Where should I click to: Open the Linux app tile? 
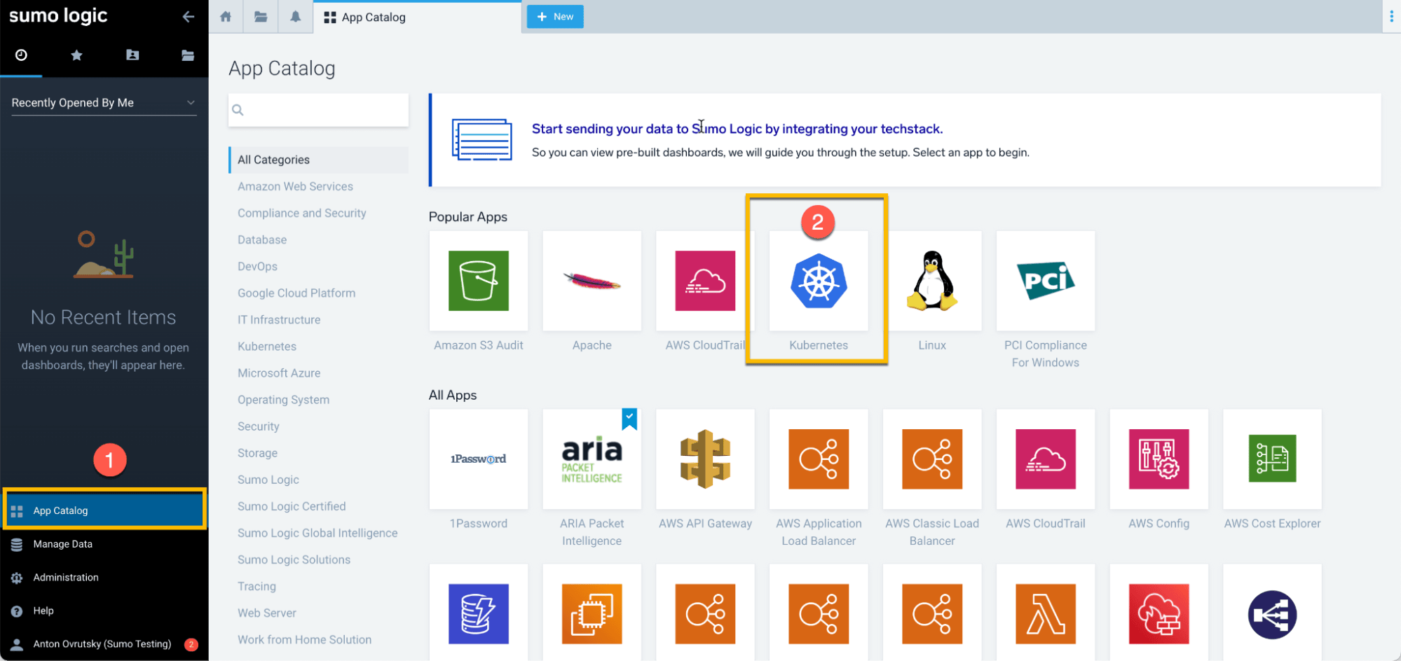click(931, 281)
